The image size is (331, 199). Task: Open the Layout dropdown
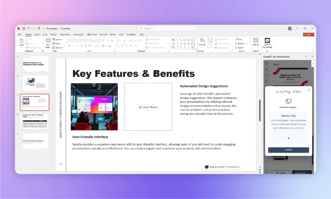point(58,39)
